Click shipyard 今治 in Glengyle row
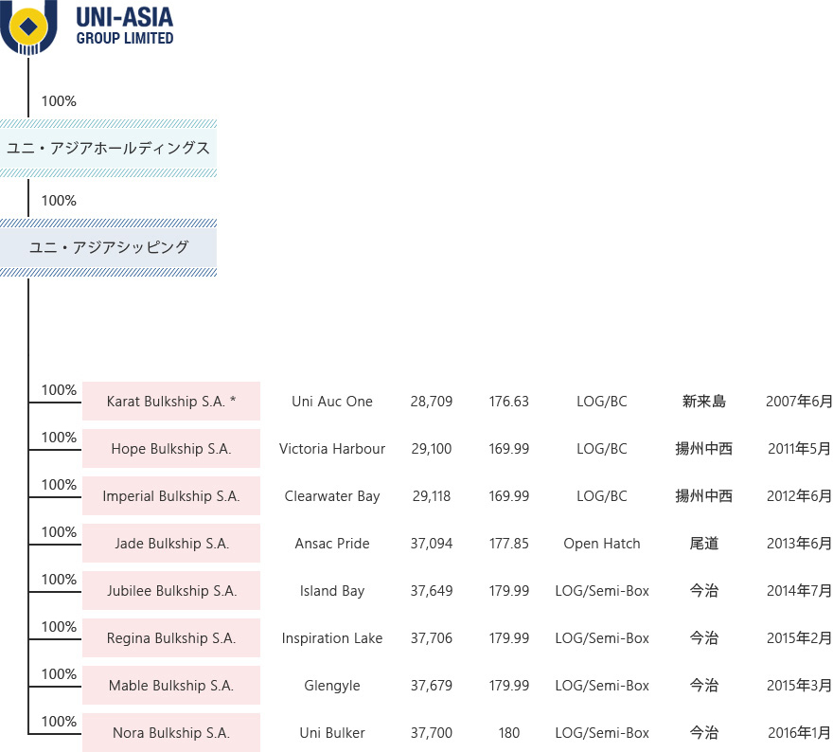The height and width of the screenshot is (752, 833). tap(704, 685)
